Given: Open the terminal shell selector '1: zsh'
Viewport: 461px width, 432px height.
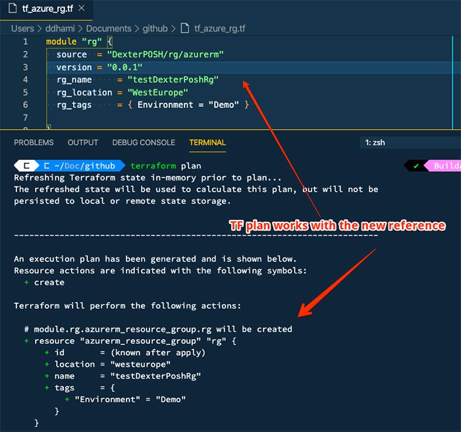Looking at the screenshot, I should click(408, 142).
